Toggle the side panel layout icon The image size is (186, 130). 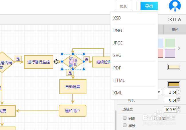(175, 20)
